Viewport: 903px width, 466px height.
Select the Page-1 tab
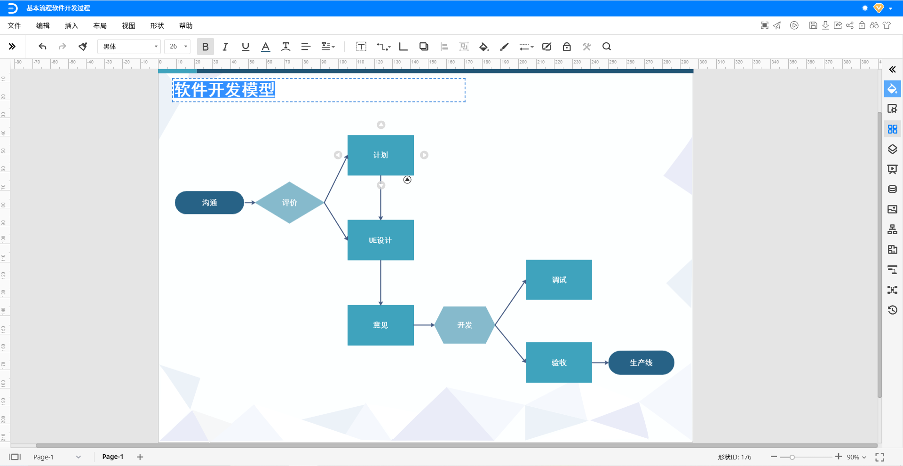tap(113, 457)
